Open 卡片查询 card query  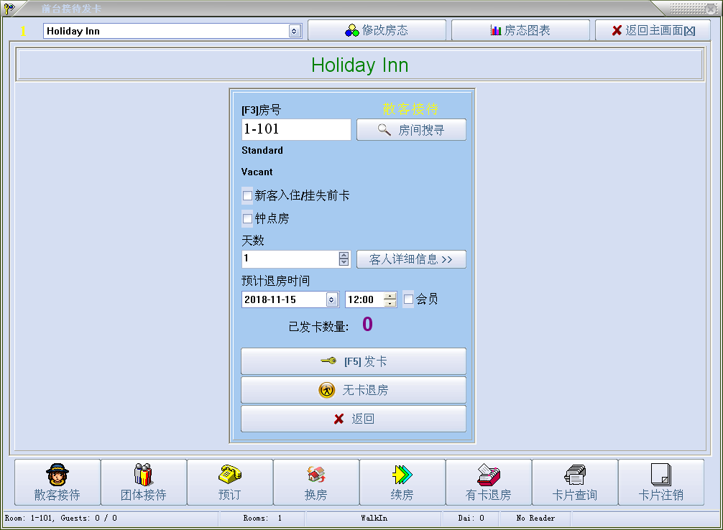point(574,482)
